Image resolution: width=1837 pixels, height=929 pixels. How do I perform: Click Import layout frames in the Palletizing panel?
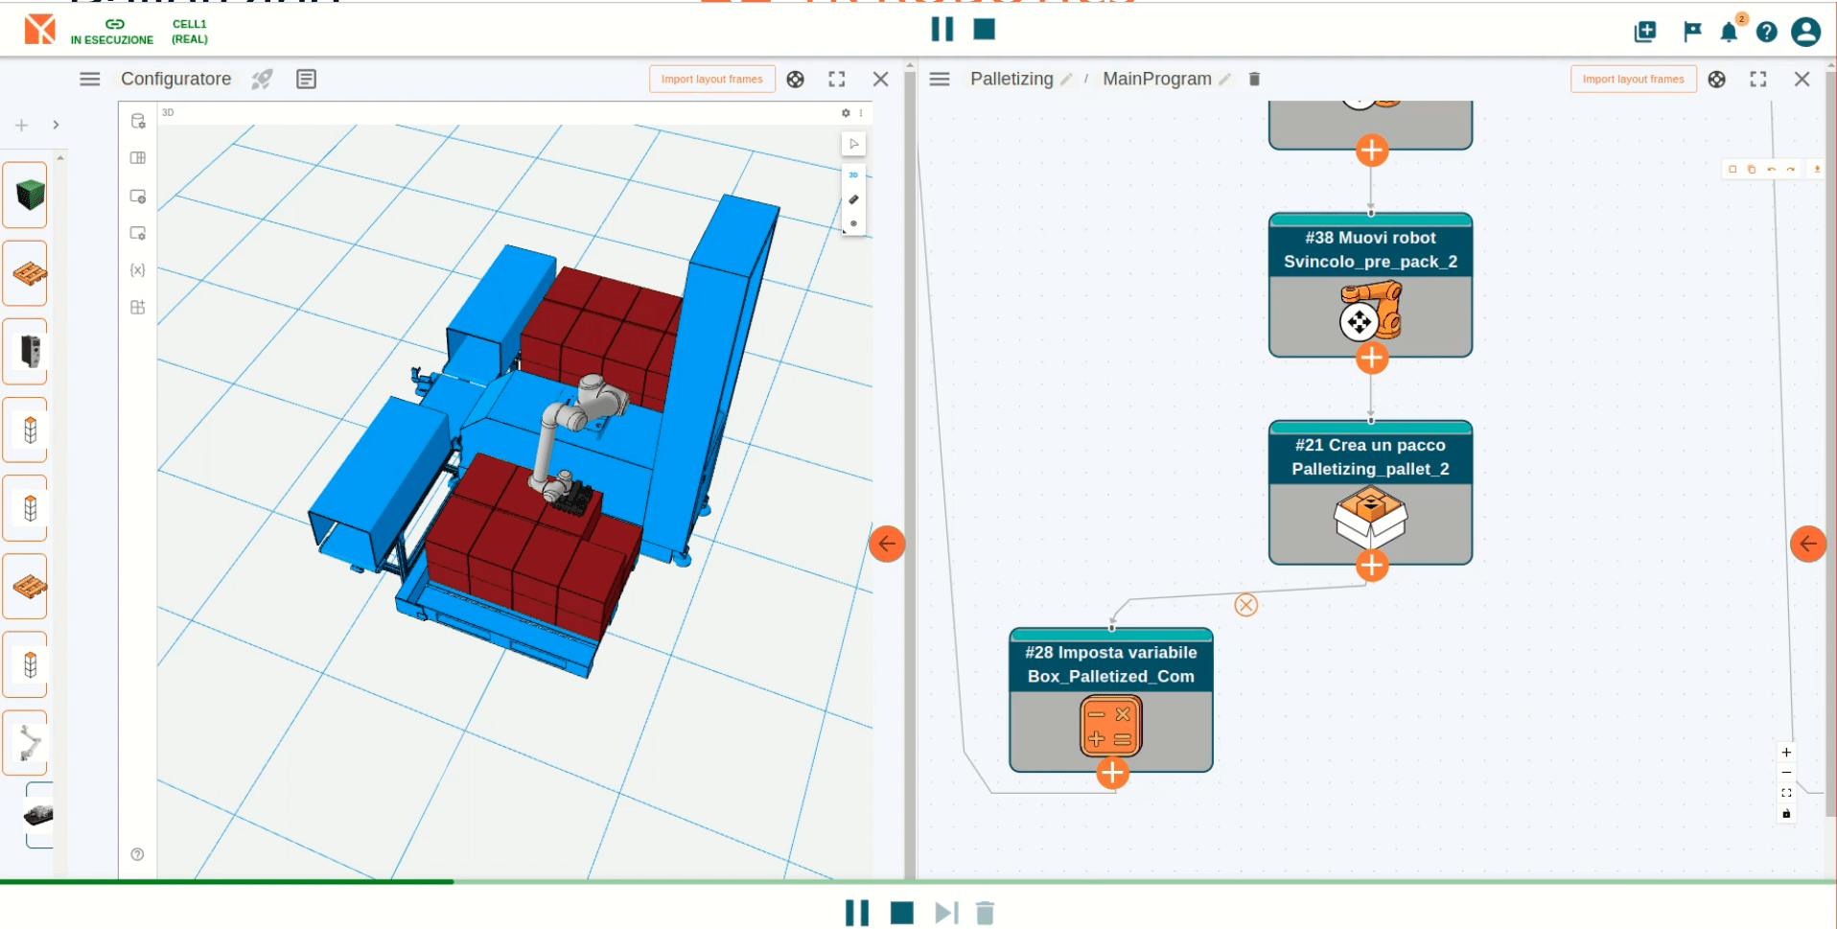1633,80
